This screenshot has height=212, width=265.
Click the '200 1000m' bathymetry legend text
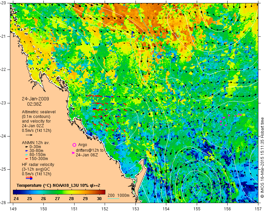pos(119,195)
